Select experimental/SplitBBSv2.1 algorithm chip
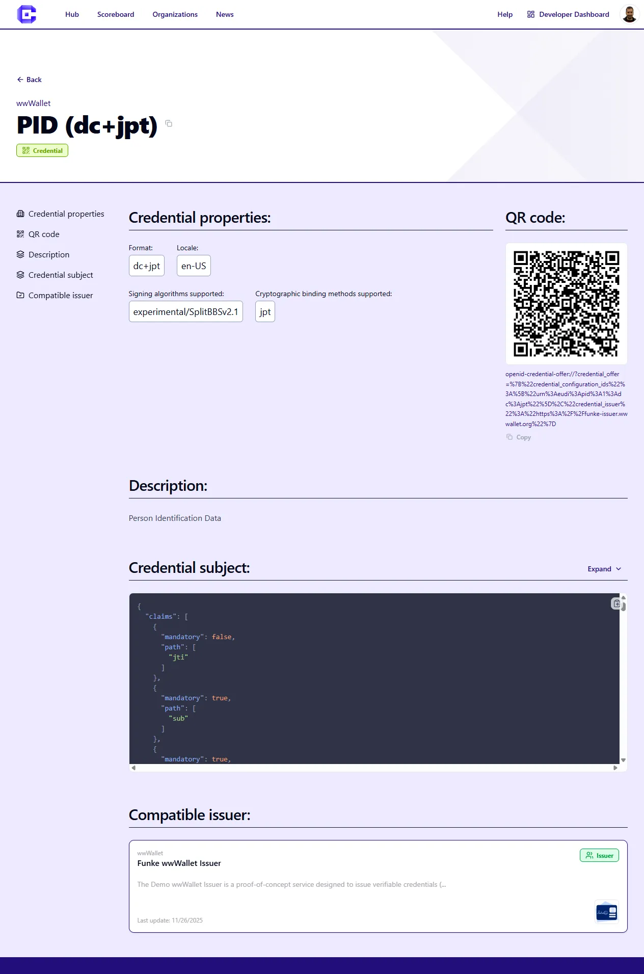The image size is (644, 974). (x=186, y=311)
